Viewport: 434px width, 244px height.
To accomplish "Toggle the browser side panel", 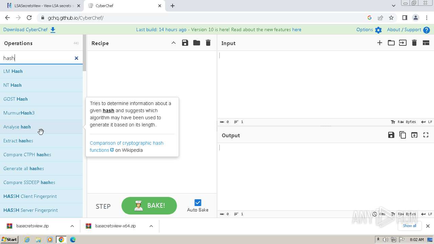I will click(405, 18).
